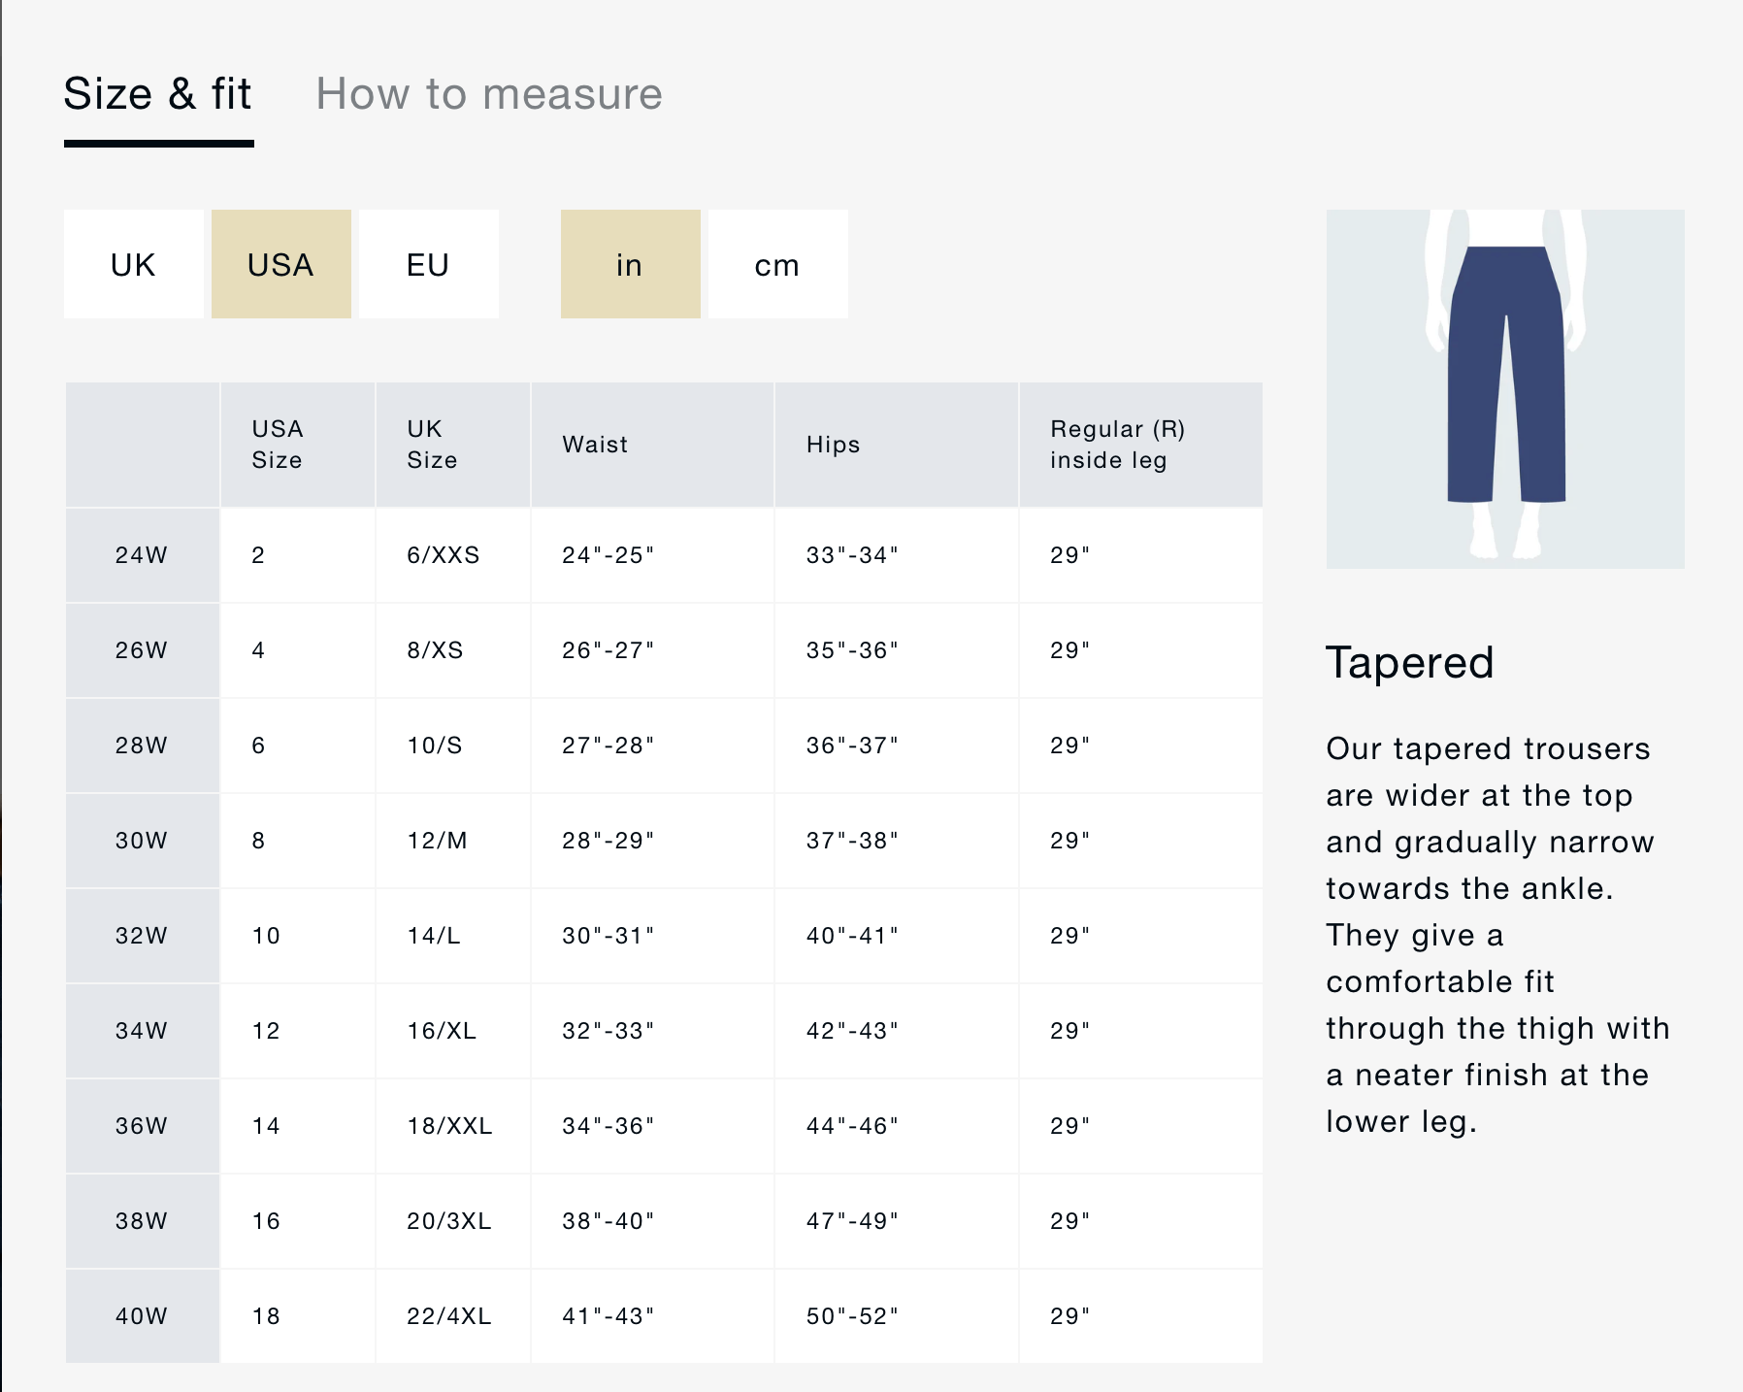Click the Waist column header
Viewport: 1743px width, 1392px height.
point(595,445)
